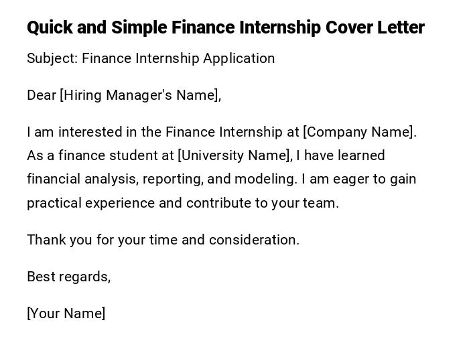Click the title "Quick and Simple Finance Internship Cover Letter"
469x355 pixels.
[225, 27]
